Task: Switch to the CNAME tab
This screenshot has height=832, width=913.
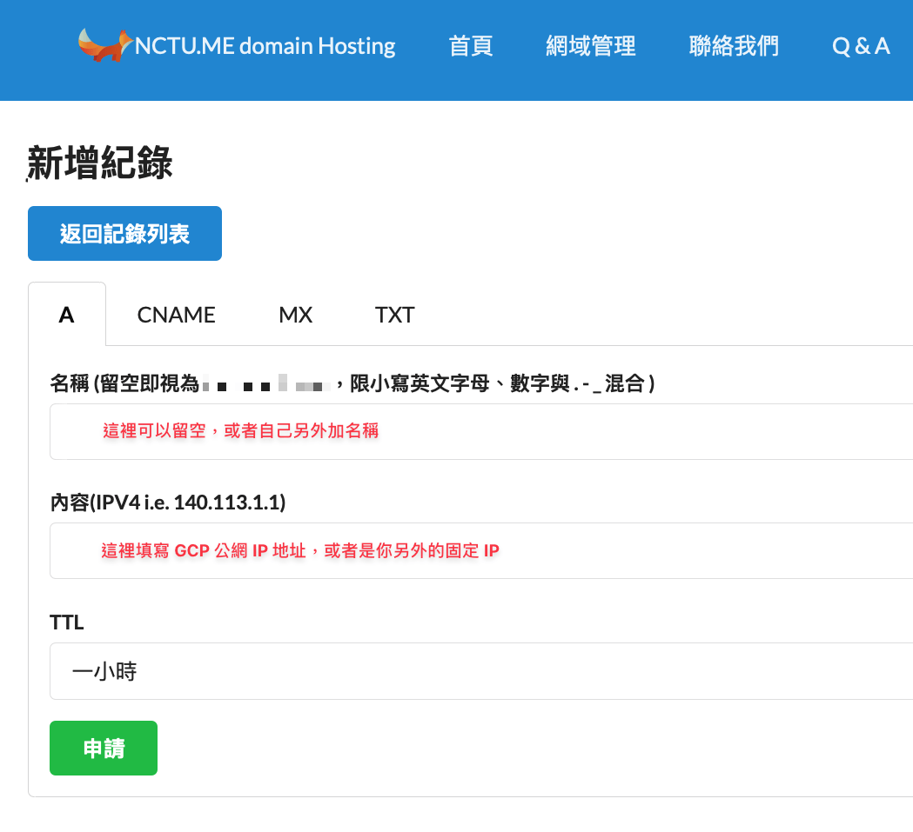Action: (176, 315)
